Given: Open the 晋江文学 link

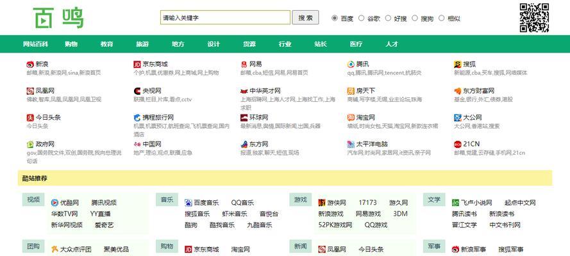Looking at the screenshot, I should click(464, 225).
